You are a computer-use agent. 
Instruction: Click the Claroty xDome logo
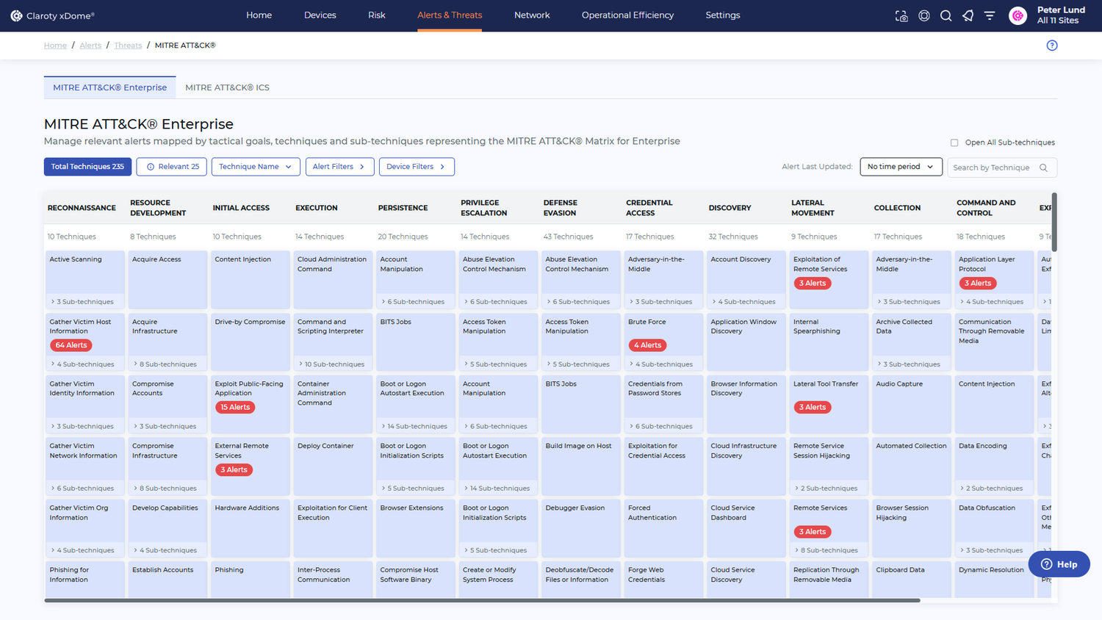[x=52, y=15]
